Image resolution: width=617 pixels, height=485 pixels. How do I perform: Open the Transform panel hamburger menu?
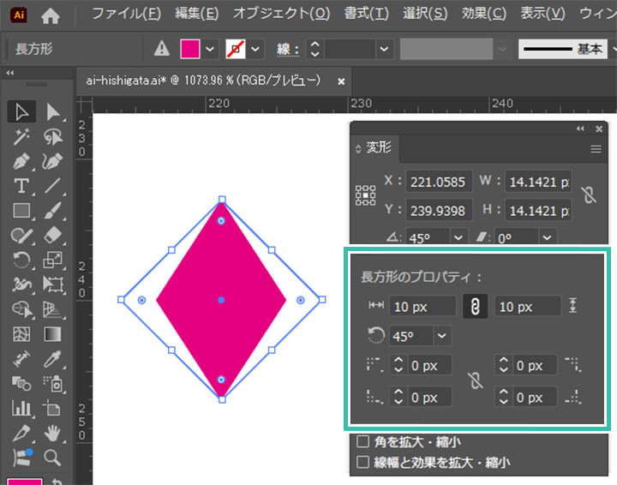pyautogui.click(x=596, y=148)
